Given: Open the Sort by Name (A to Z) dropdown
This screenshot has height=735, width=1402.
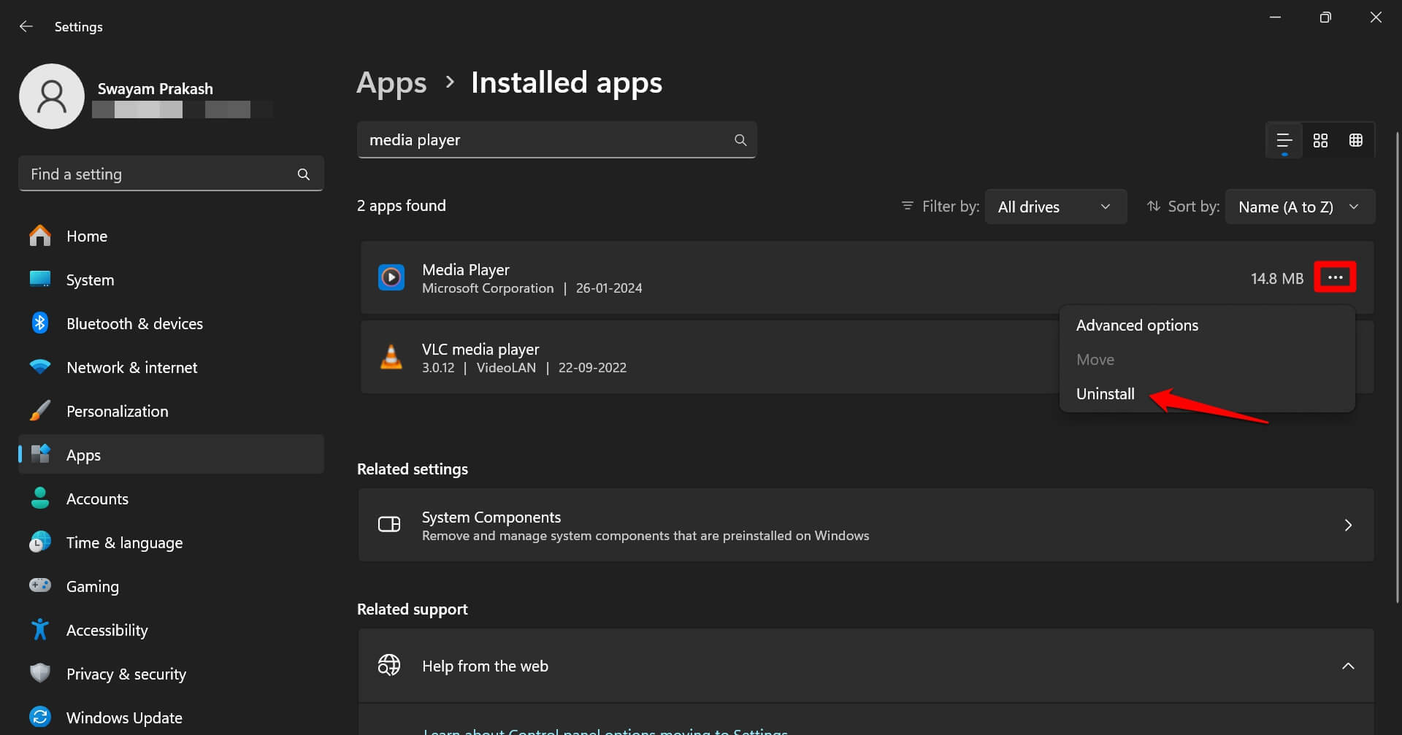Looking at the screenshot, I should tap(1300, 207).
